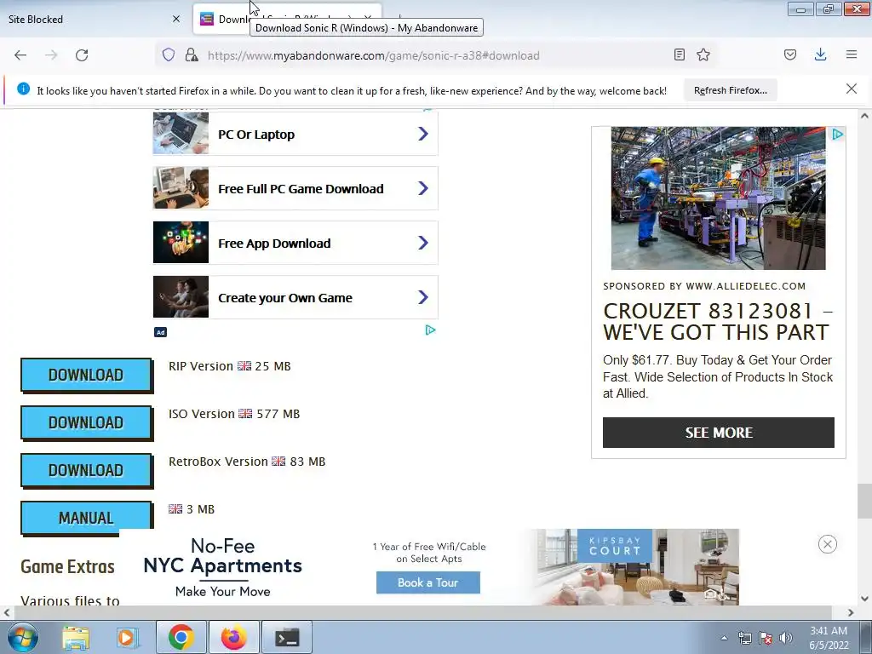Open Google Chrome from taskbar
Image resolution: width=872 pixels, height=654 pixels.
tap(181, 637)
